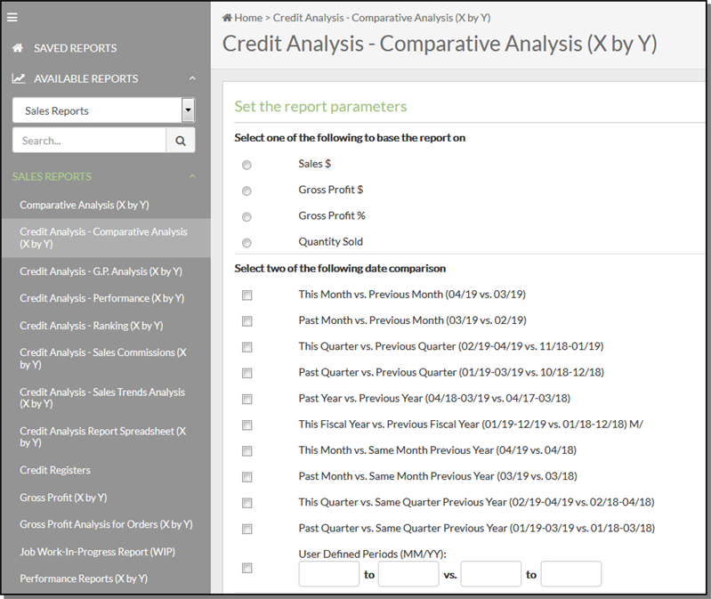
Task: Collapse the Available Reports section chevron
Action: point(192,78)
